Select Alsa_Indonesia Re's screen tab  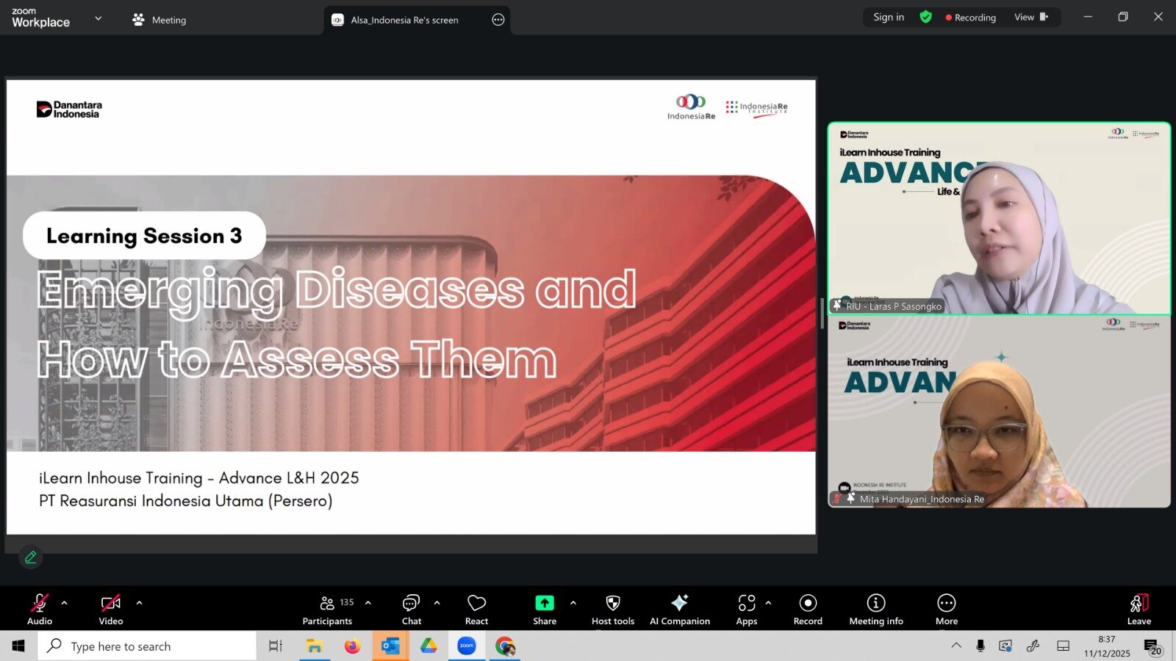pyautogui.click(x=404, y=20)
